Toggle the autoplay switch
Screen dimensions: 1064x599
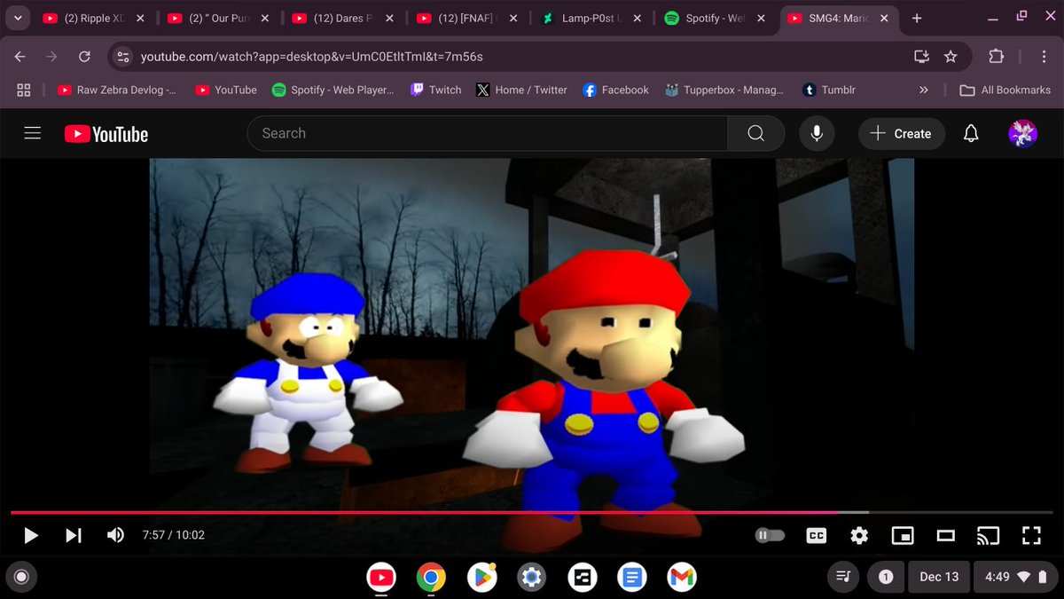[770, 535]
